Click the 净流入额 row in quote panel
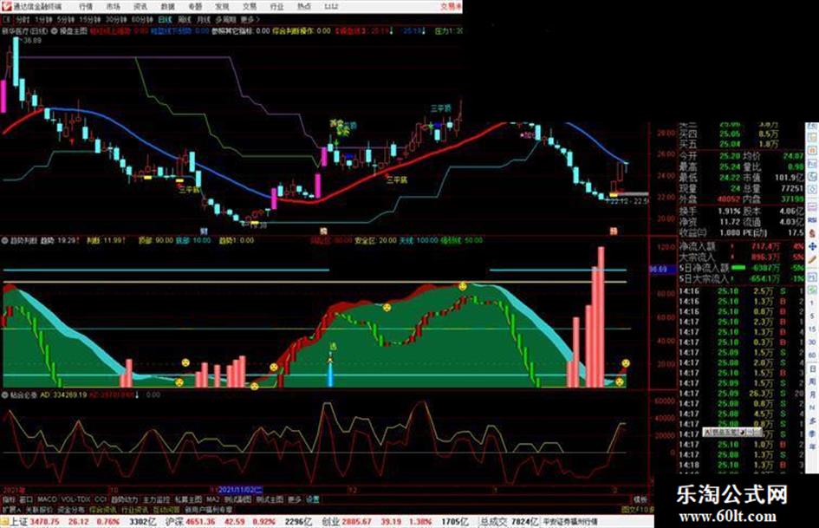819x528 pixels. click(x=741, y=245)
